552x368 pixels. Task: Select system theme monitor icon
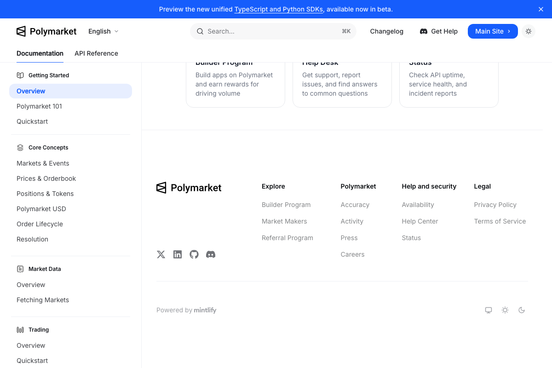coord(489,310)
